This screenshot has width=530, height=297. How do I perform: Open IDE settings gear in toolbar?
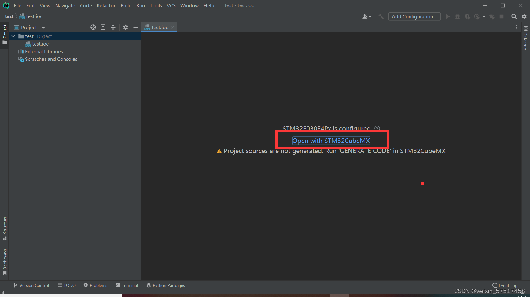click(524, 16)
